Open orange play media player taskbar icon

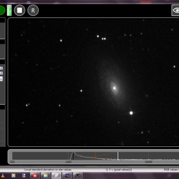[13, 175]
